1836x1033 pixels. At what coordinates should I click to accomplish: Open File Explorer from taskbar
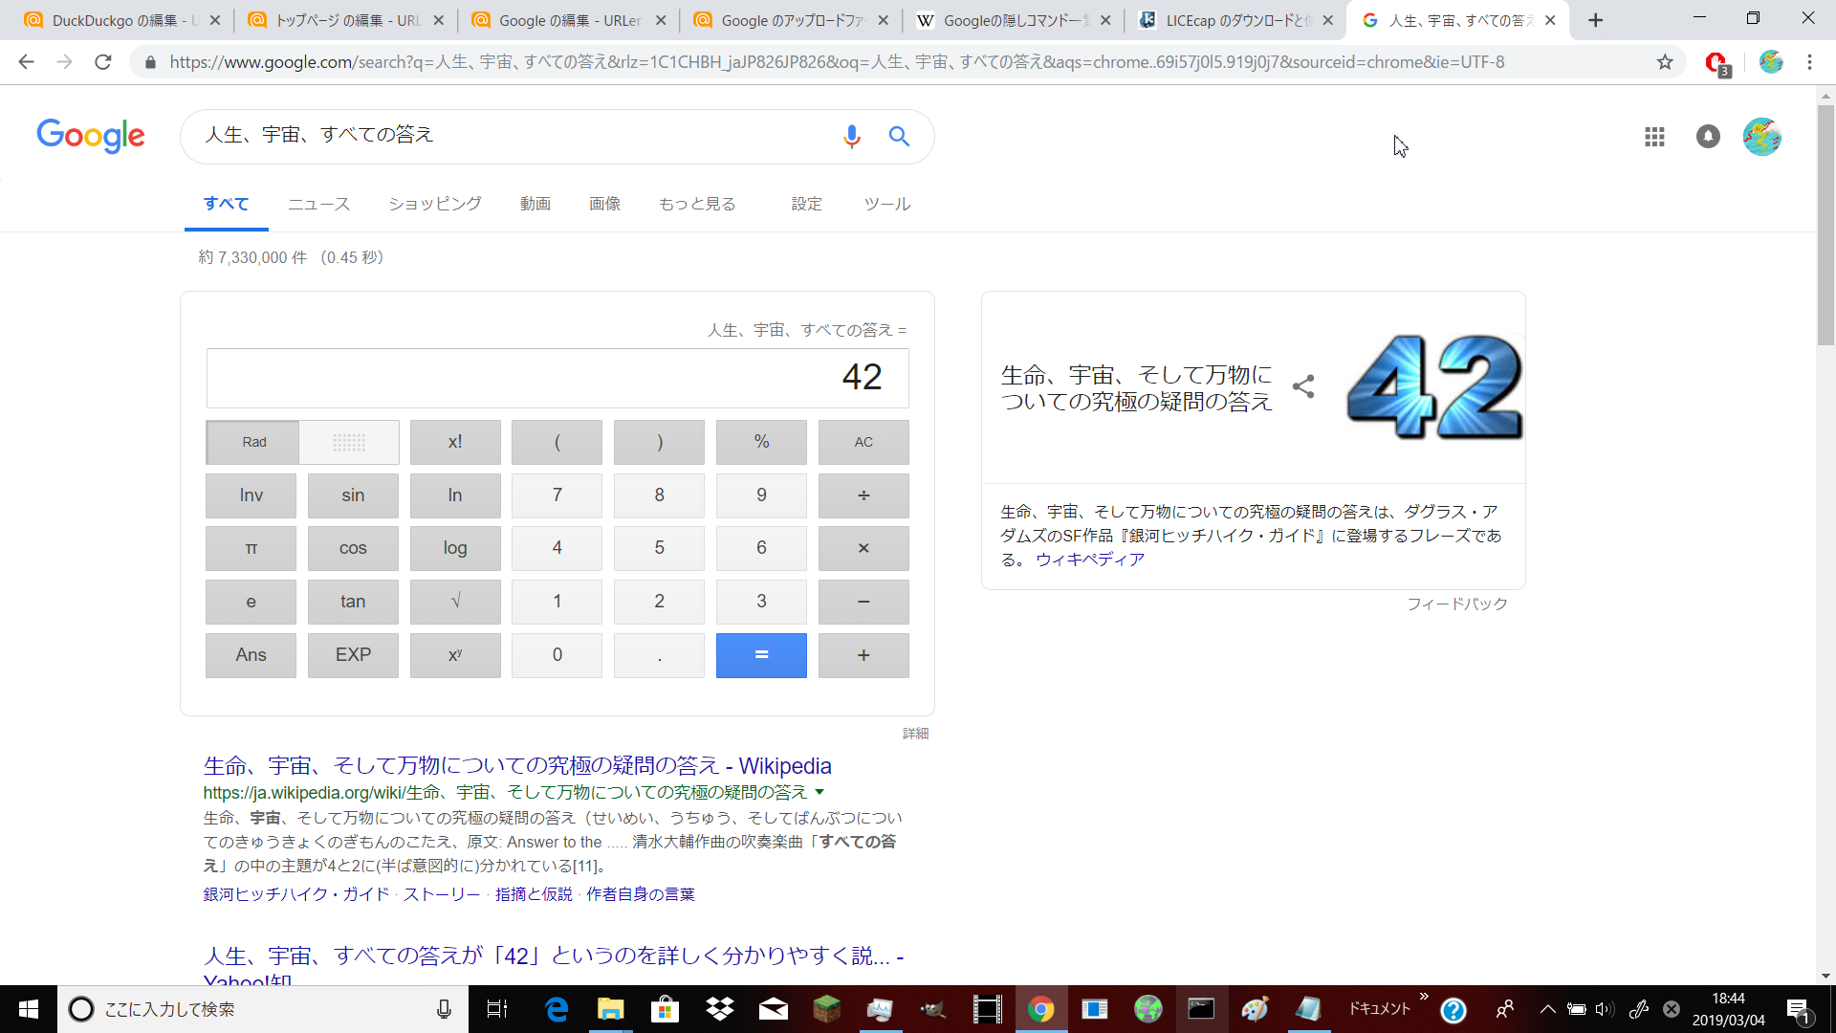click(610, 1009)
